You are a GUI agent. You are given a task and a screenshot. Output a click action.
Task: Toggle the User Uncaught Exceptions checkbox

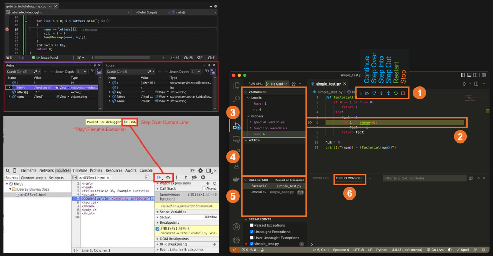251,238
